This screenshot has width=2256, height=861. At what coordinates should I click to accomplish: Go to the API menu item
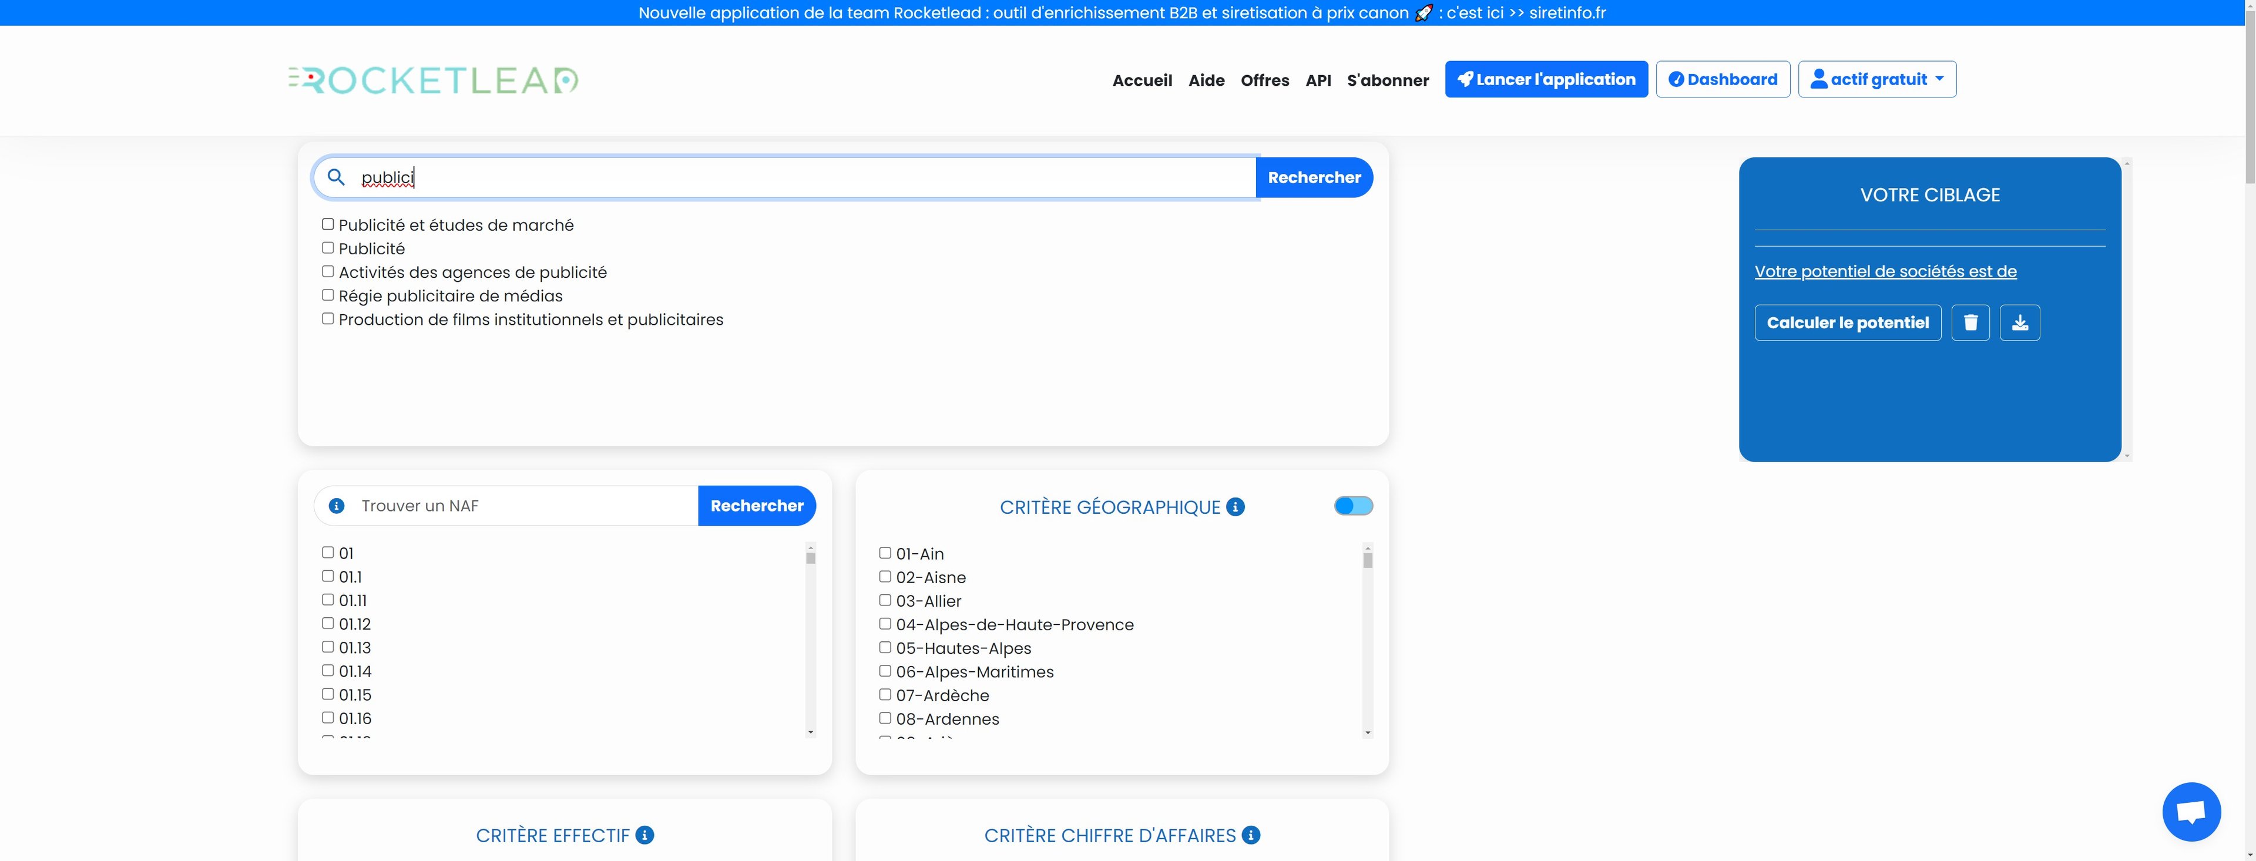1317,80
